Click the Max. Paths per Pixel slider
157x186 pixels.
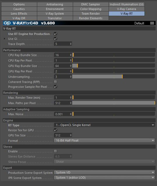point(114,103)
